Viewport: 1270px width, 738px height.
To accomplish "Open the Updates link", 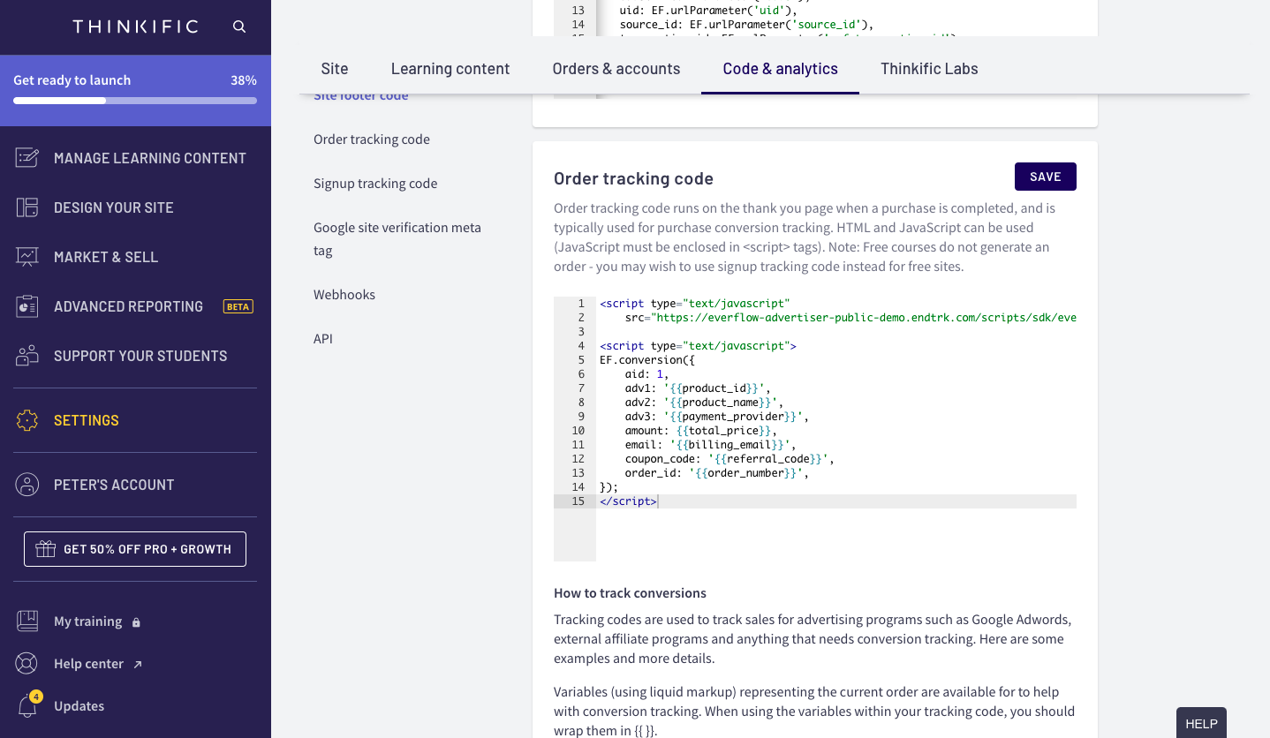I will (79, 706).
